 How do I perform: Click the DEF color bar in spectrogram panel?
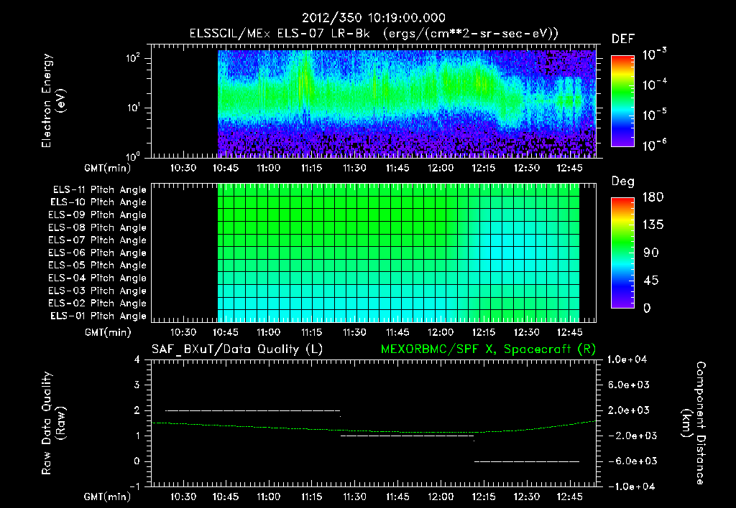coord(623,100)
